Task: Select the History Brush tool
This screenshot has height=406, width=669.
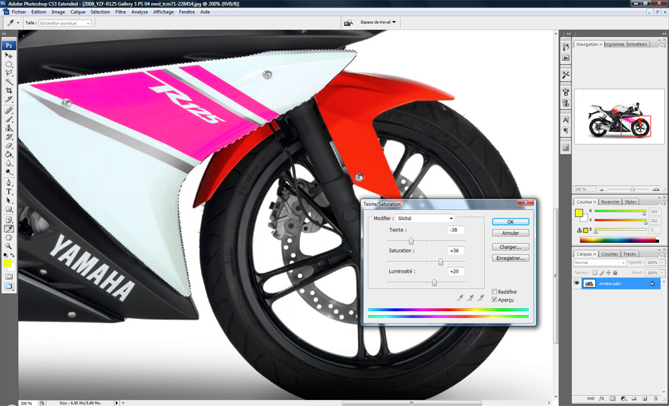Action: click(9, 137)
